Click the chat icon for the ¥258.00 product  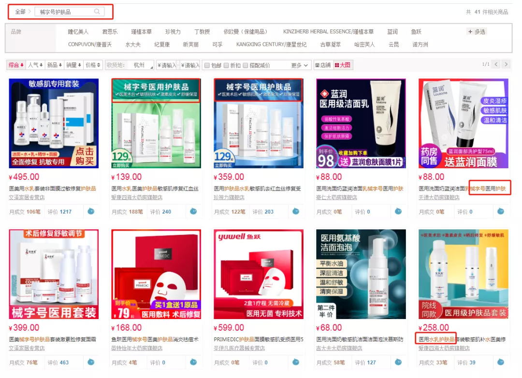(x=501, y=362)
